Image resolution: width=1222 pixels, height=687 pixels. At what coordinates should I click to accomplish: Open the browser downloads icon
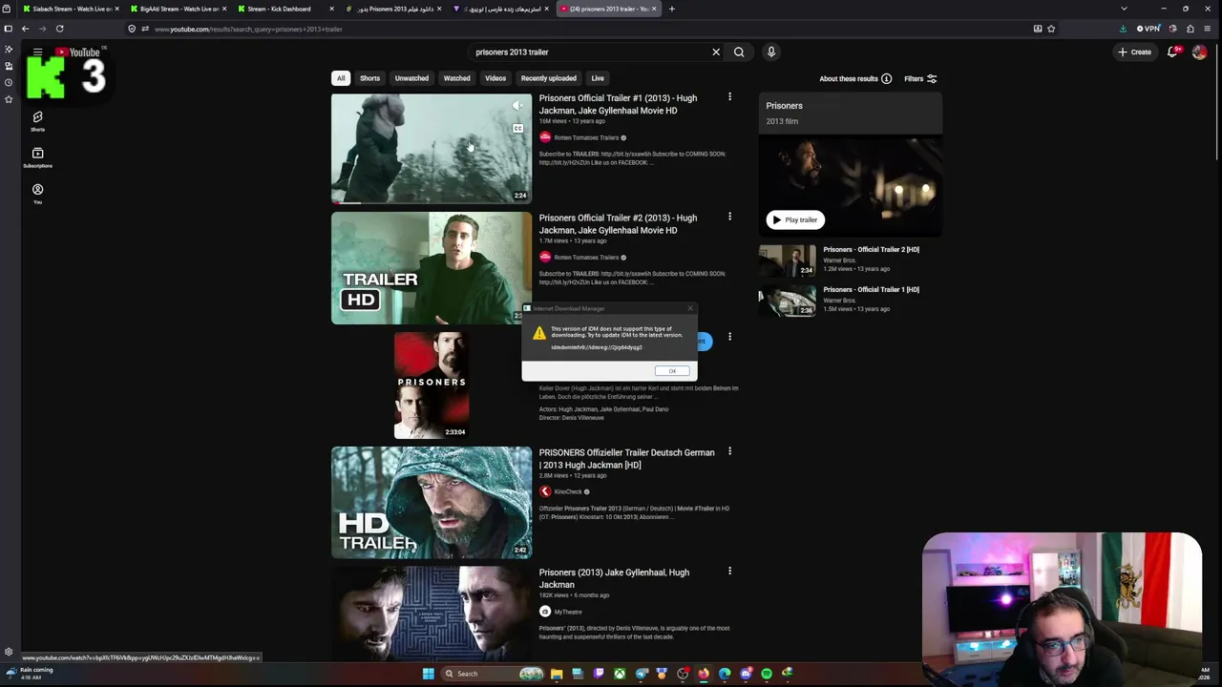click(1123, 29)
